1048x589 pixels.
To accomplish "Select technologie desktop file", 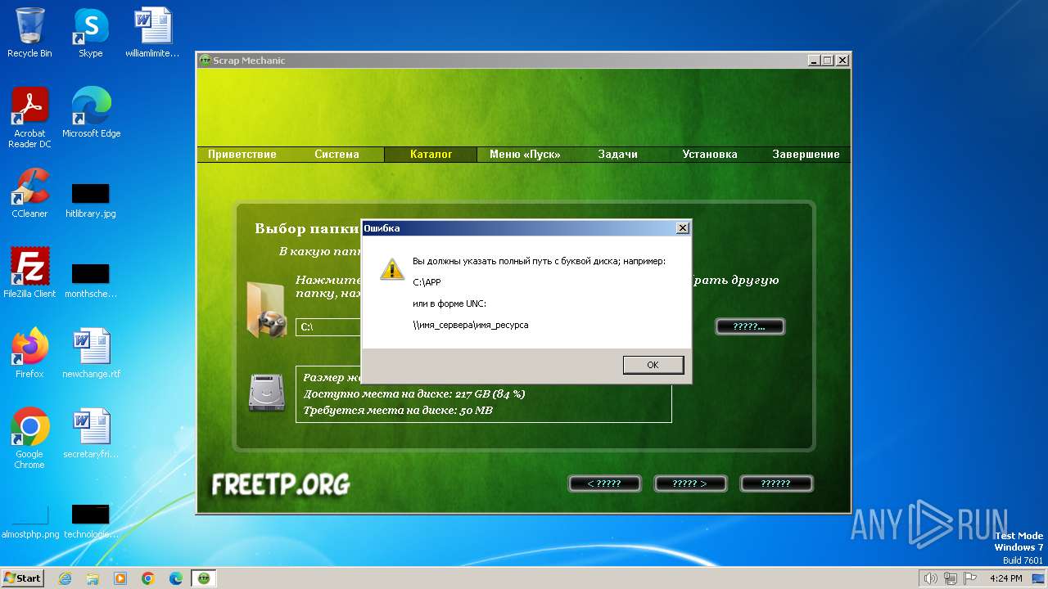I will coord(91,523).
